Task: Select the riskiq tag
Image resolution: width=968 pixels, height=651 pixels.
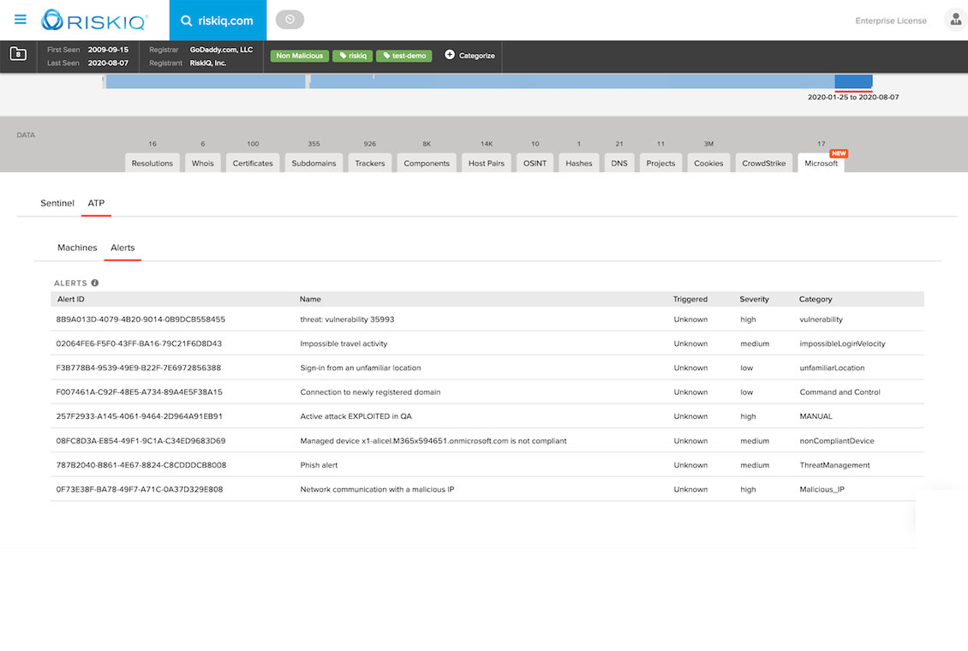Action: point(352,56)
